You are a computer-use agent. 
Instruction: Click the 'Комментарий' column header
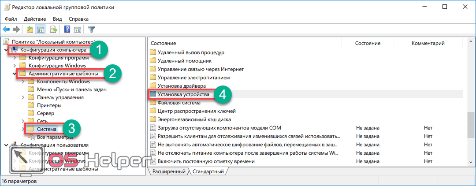pyautogui.click(x=428, y=43)
